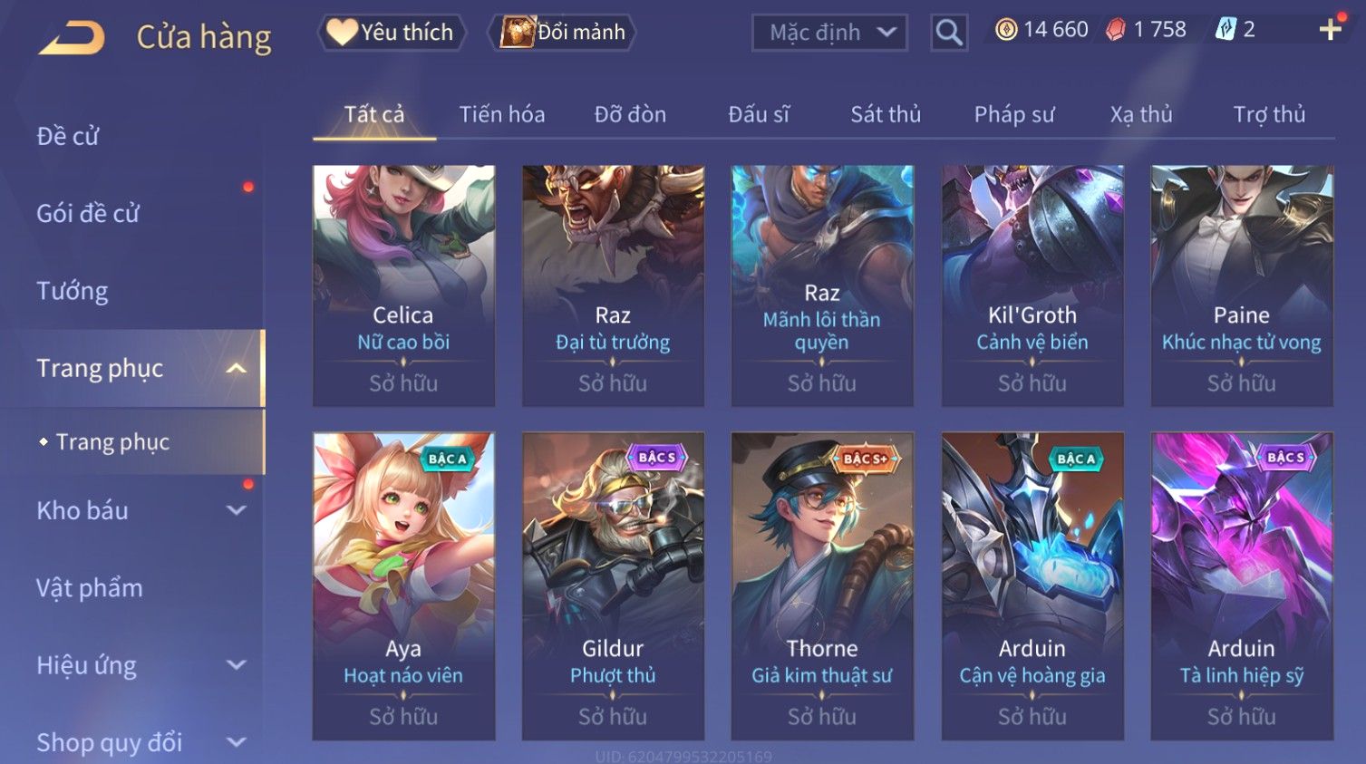Open Gói đề cử sidebar item
The image size is (1366, 764).
(88, 214)
